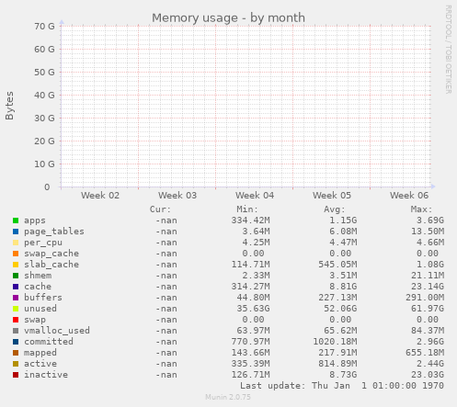Click the 'per_cpu' legend label
457x407 pixels.
click(43, 243)
